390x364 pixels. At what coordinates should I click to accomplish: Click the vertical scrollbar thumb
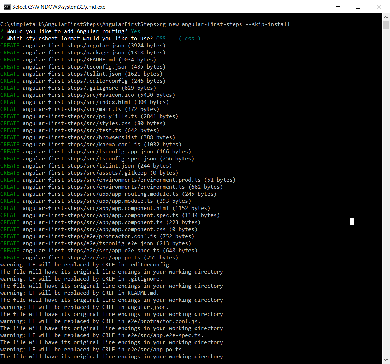pos(386,25)
